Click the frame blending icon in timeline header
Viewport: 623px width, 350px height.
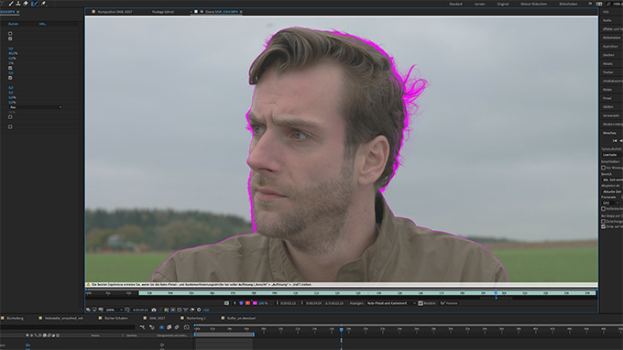click(169, 327)
